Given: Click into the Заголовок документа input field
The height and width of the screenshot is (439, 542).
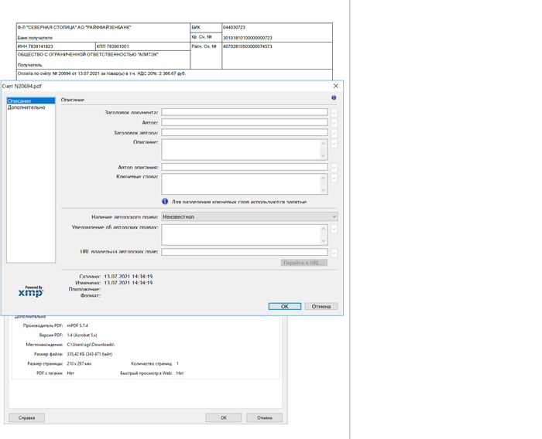Looking at the screenshot, I should pos(244,113).
